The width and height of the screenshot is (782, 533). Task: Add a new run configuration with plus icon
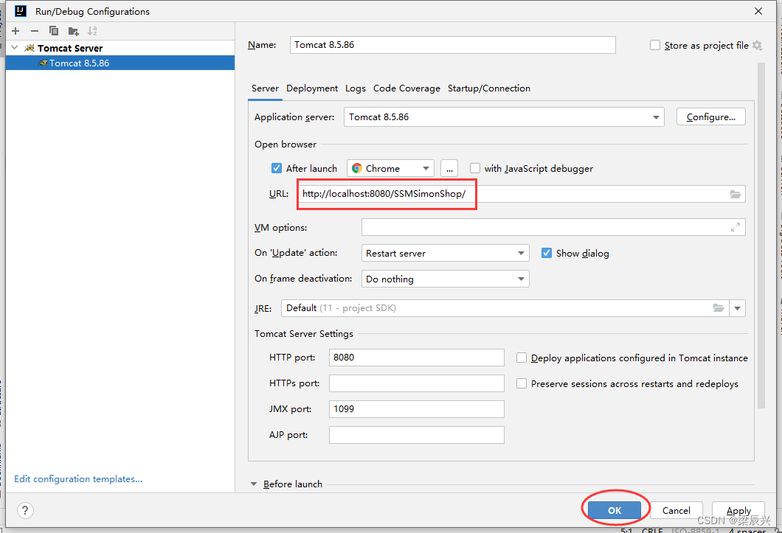15,31
